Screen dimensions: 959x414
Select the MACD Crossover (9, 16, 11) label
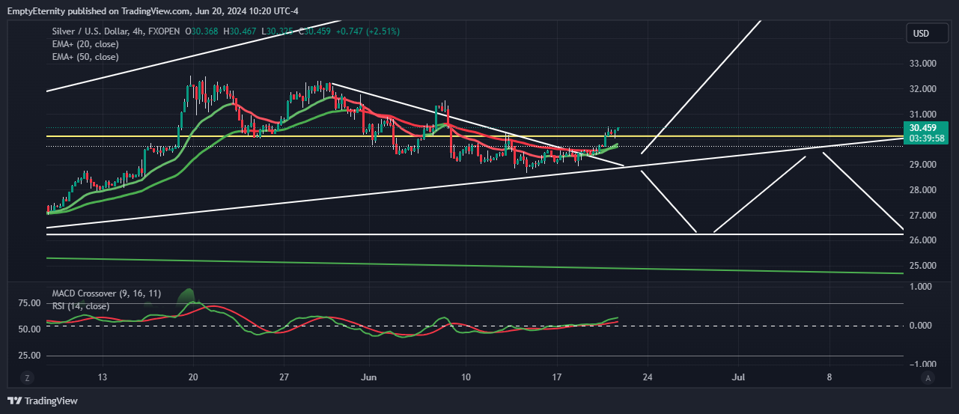(x=106, y=293)
